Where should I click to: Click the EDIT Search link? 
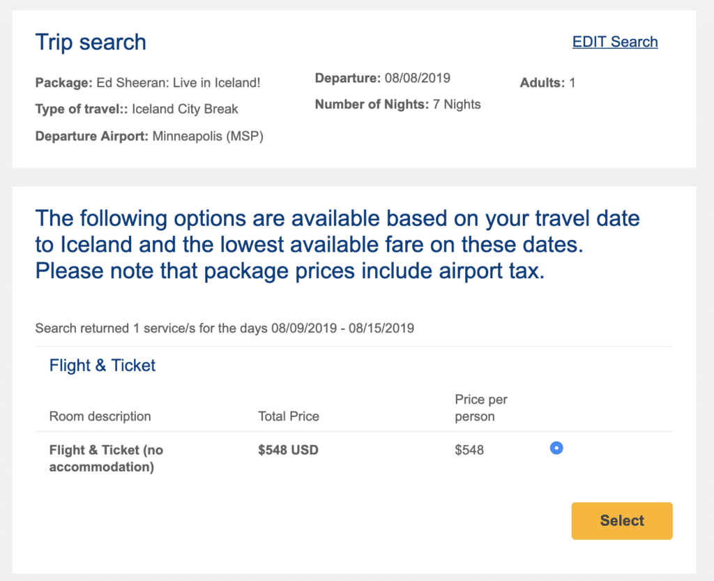615,42
